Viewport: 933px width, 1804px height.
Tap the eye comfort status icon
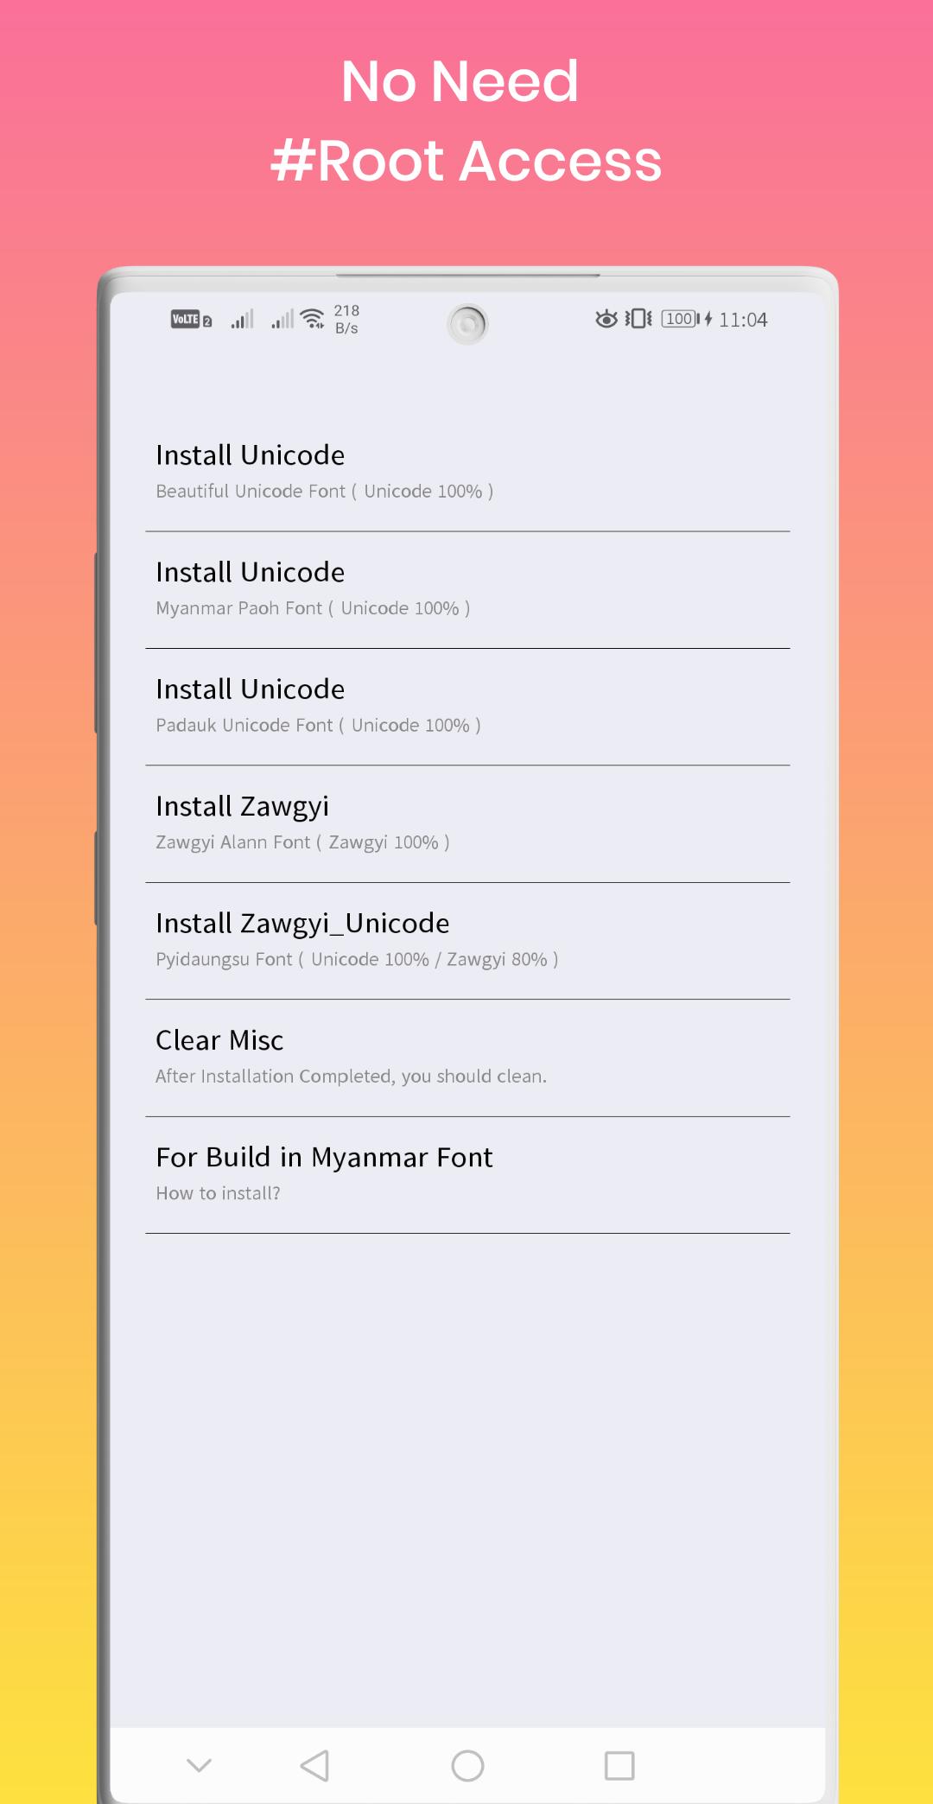(x=606, y=319)
